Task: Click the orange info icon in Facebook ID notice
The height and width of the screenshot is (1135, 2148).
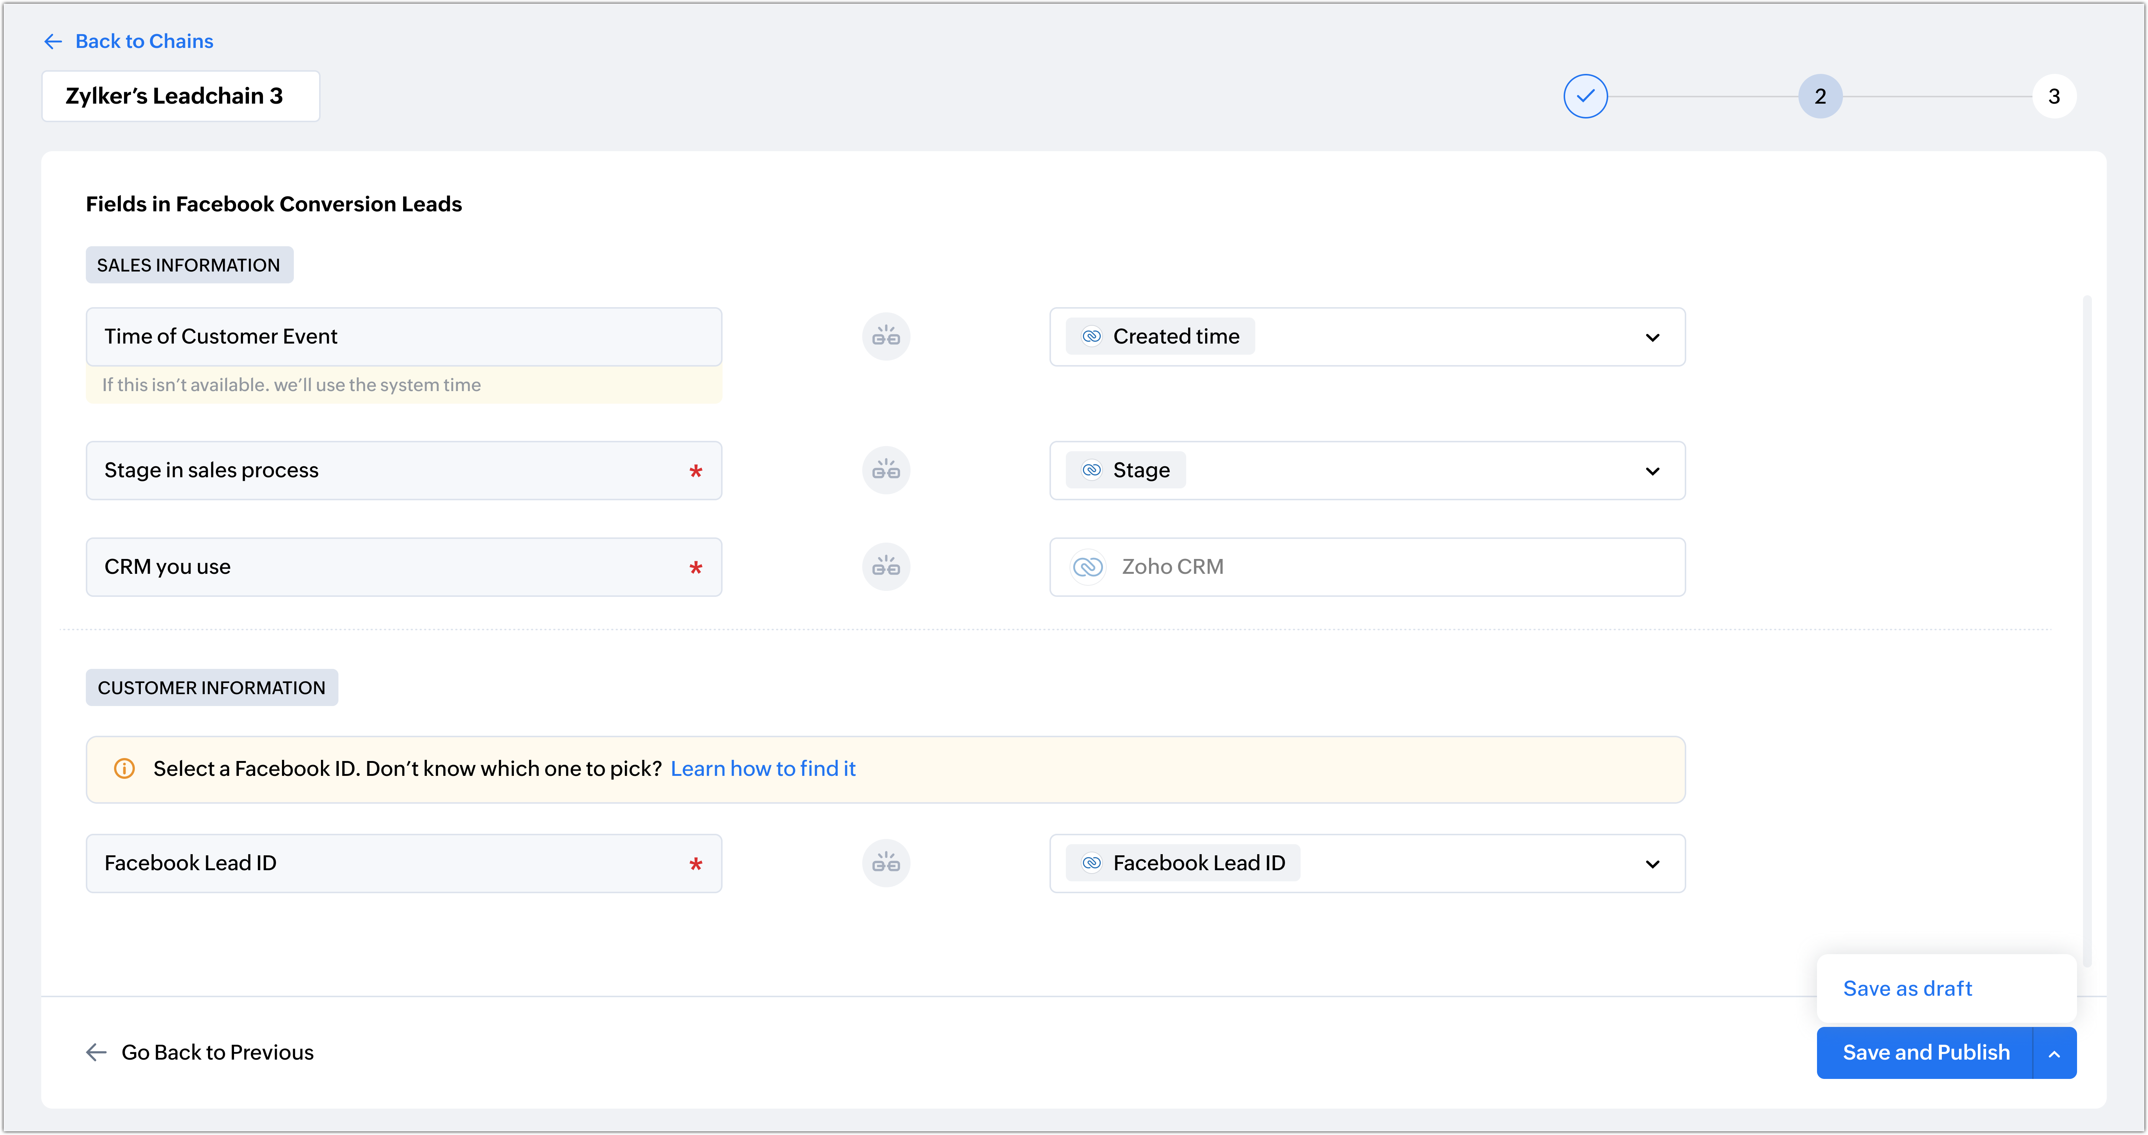Action: click(124, 768)
